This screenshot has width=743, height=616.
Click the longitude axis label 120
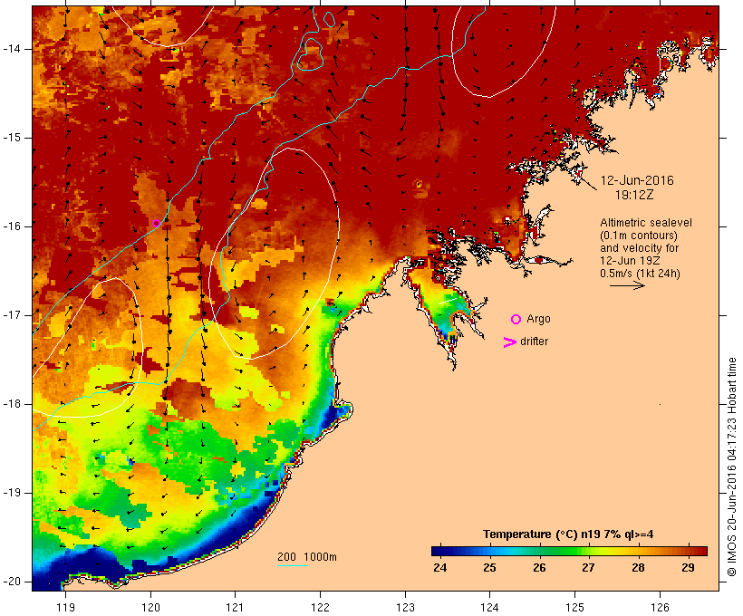coord(150,608)
